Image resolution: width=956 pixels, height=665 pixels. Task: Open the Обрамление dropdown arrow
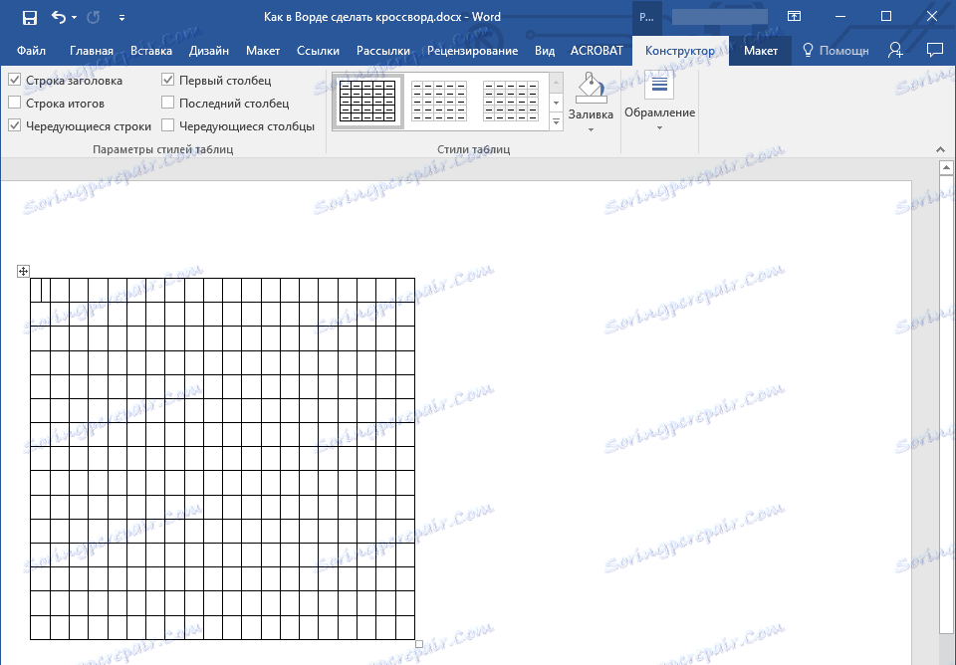click(x=659, y=128)
